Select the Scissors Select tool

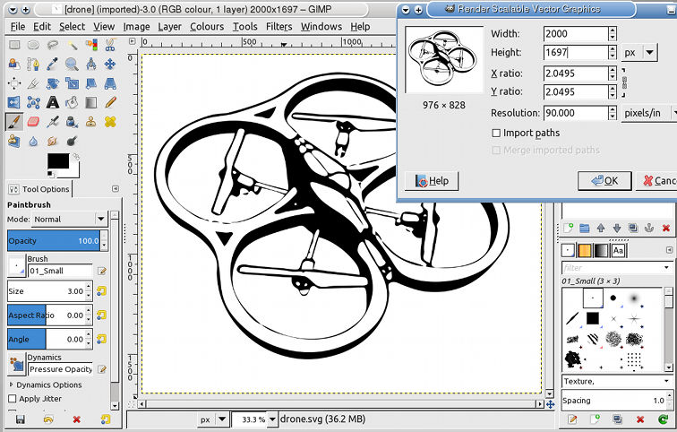pyautogui.click(x=110, y=45)
